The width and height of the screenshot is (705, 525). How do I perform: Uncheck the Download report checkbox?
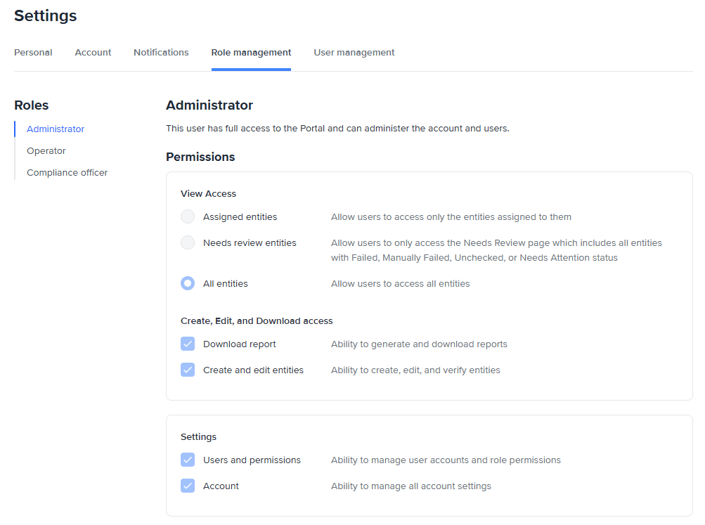click(188, 344)
